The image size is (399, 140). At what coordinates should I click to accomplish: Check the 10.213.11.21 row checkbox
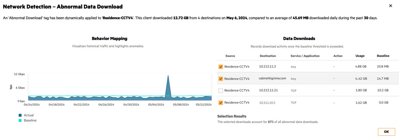click(x=221, y=90)
